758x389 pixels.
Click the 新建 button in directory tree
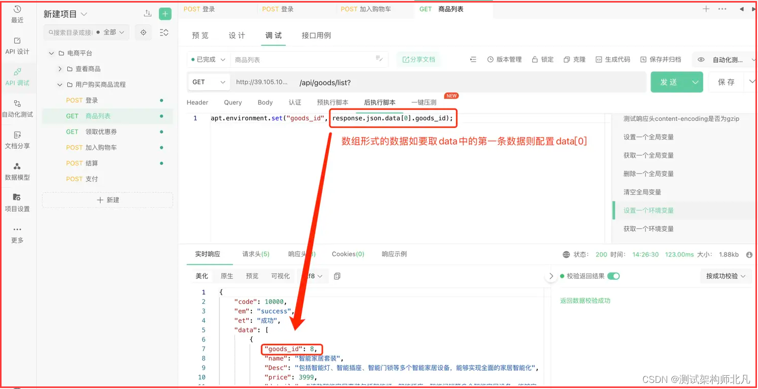click(x=108, y=200)
